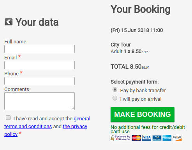This screenshot has width=192, height=150.
Task: Click the Visa Electron logo
Action: pos(157,138)
